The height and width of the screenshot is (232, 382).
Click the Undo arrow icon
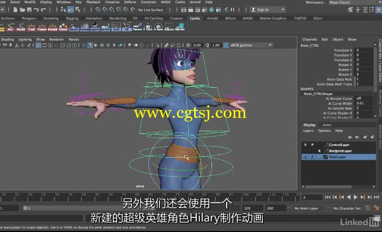[36, 10]
